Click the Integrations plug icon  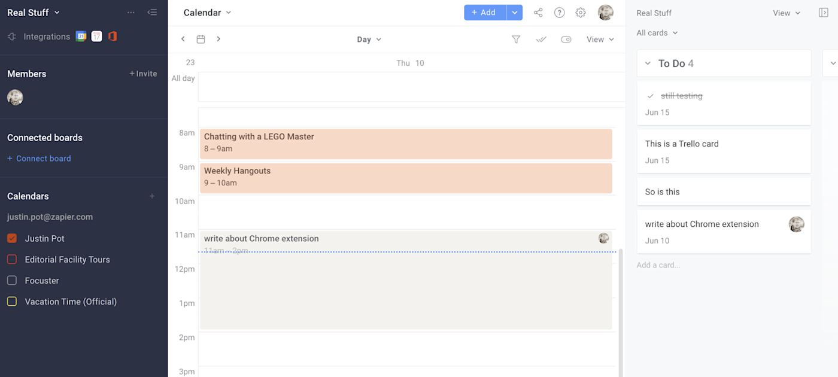click(x=12, y=37)
